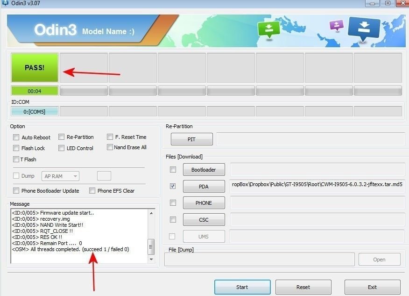
Task: Click the PHONE file path field
Action: (x=317, y=203)
